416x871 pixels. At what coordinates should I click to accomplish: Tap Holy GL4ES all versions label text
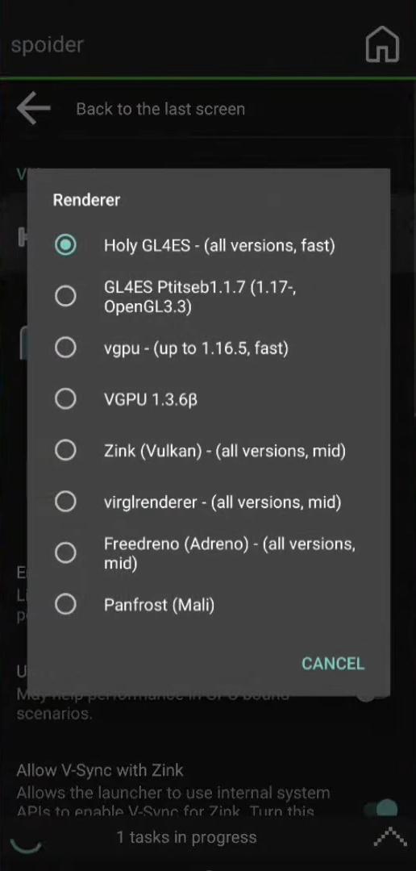(x=219, y=245)
